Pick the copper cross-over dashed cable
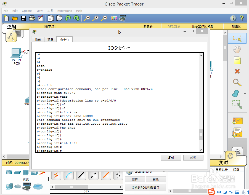Viewport: 249px width, 195px height. [x=94, y=175]
